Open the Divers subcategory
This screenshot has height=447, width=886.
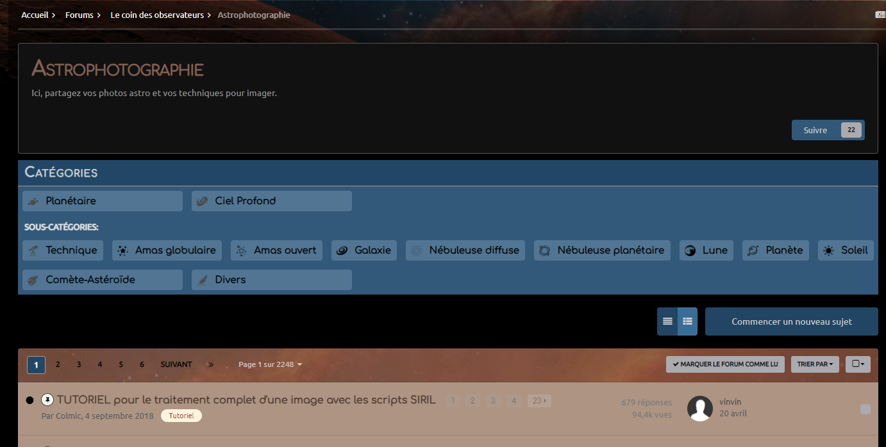(x=272, y=280)
